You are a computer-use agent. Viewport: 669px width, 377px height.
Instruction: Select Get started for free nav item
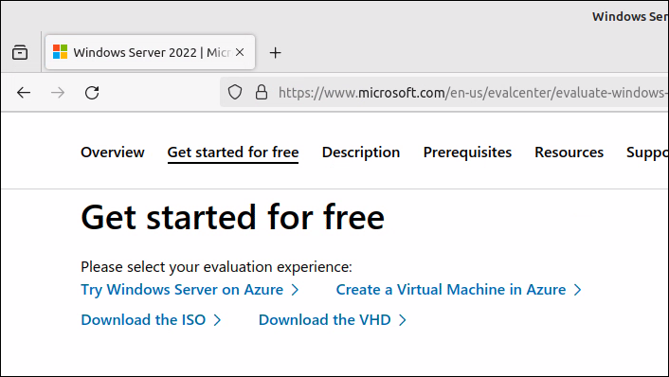click(x=233, y=153)
